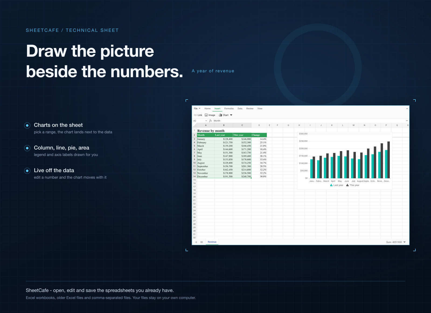Open the Review tab

click(x=250, y=108)
